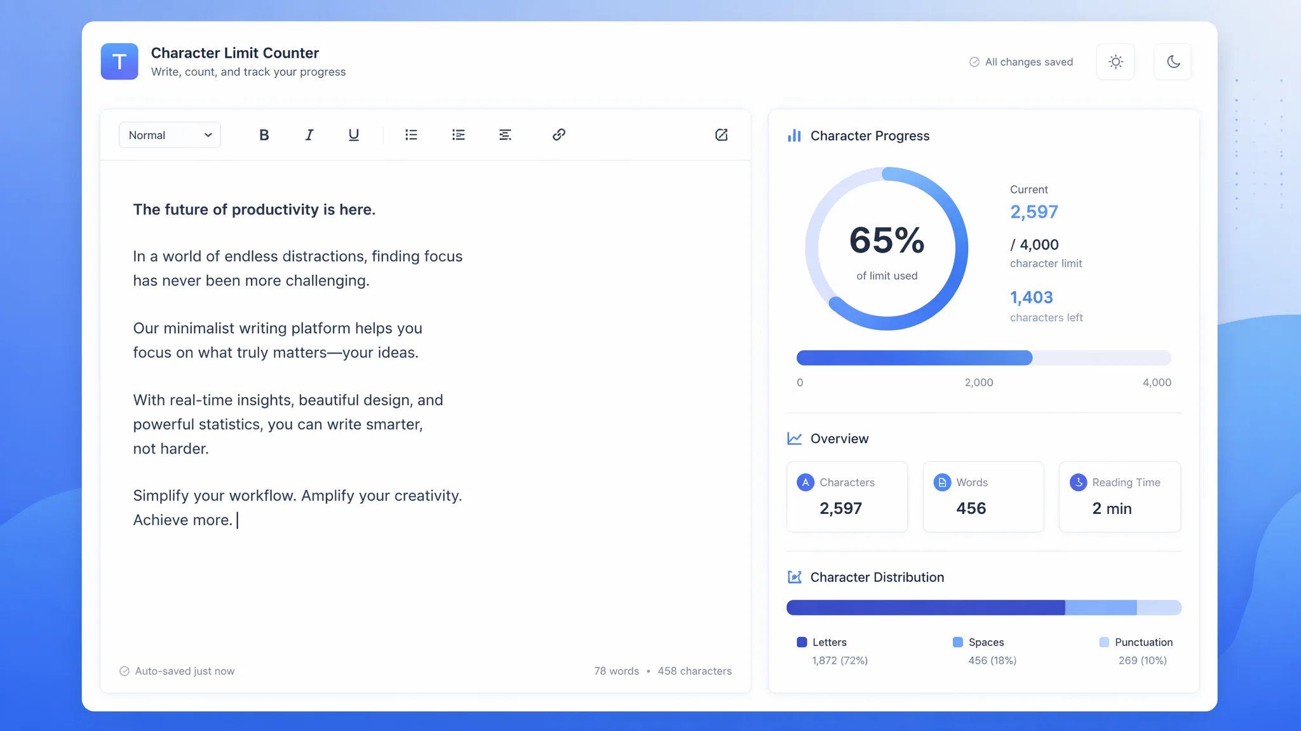Open the Normal text style dropdown
1301x731 pixels.
[x=170, y=135]
